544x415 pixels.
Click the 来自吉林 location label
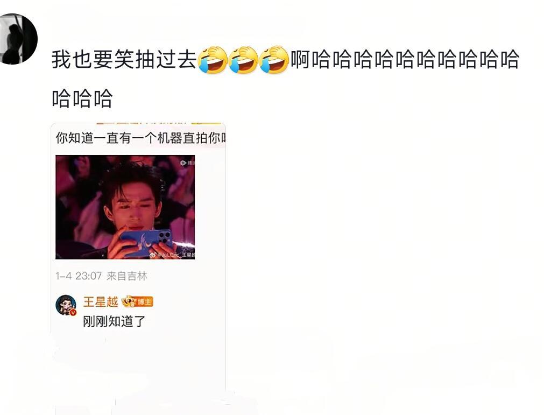(127, 276)
